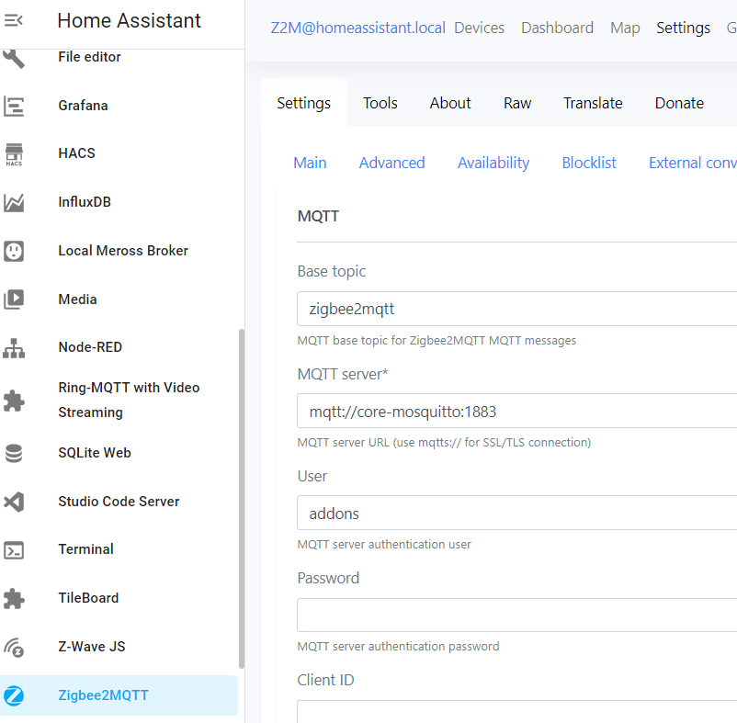737x723 pixels.
Task: Open the Studio Code Server icon
Action: 14,502
